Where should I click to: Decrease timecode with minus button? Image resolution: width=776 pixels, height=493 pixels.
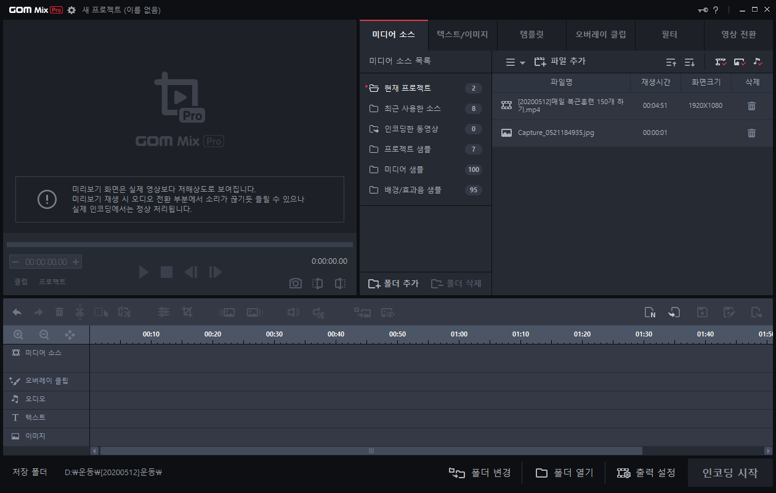pyautogui.click(x=16, y=262)
